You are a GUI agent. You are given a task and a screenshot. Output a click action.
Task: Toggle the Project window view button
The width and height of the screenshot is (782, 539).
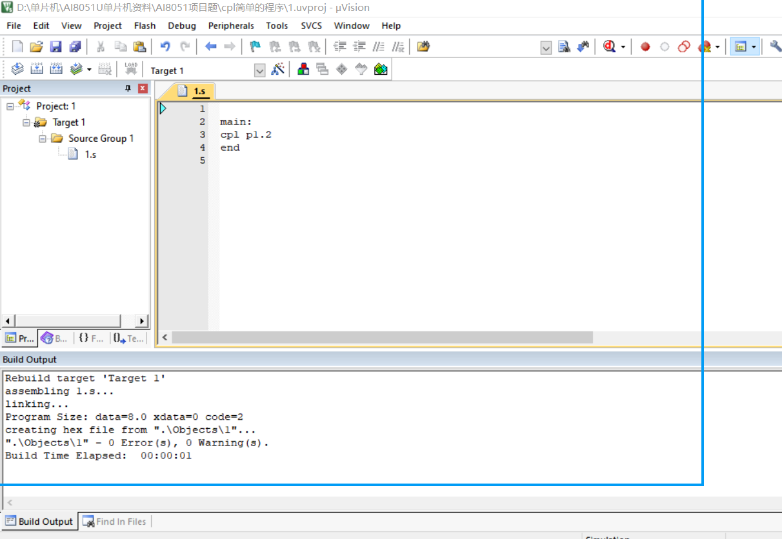click(740, 46)
